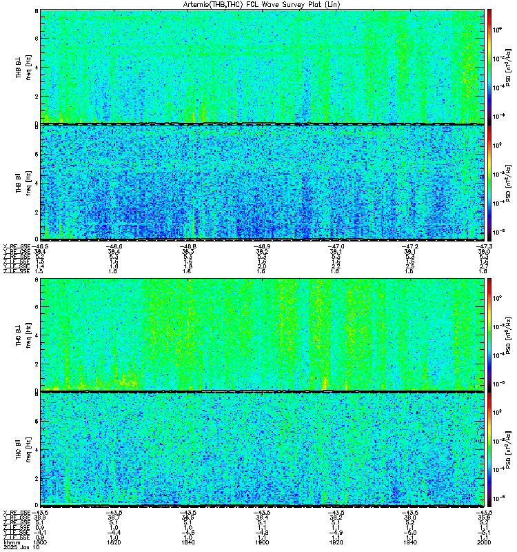Select the THB B∥ freq axis label

point(23,183)
